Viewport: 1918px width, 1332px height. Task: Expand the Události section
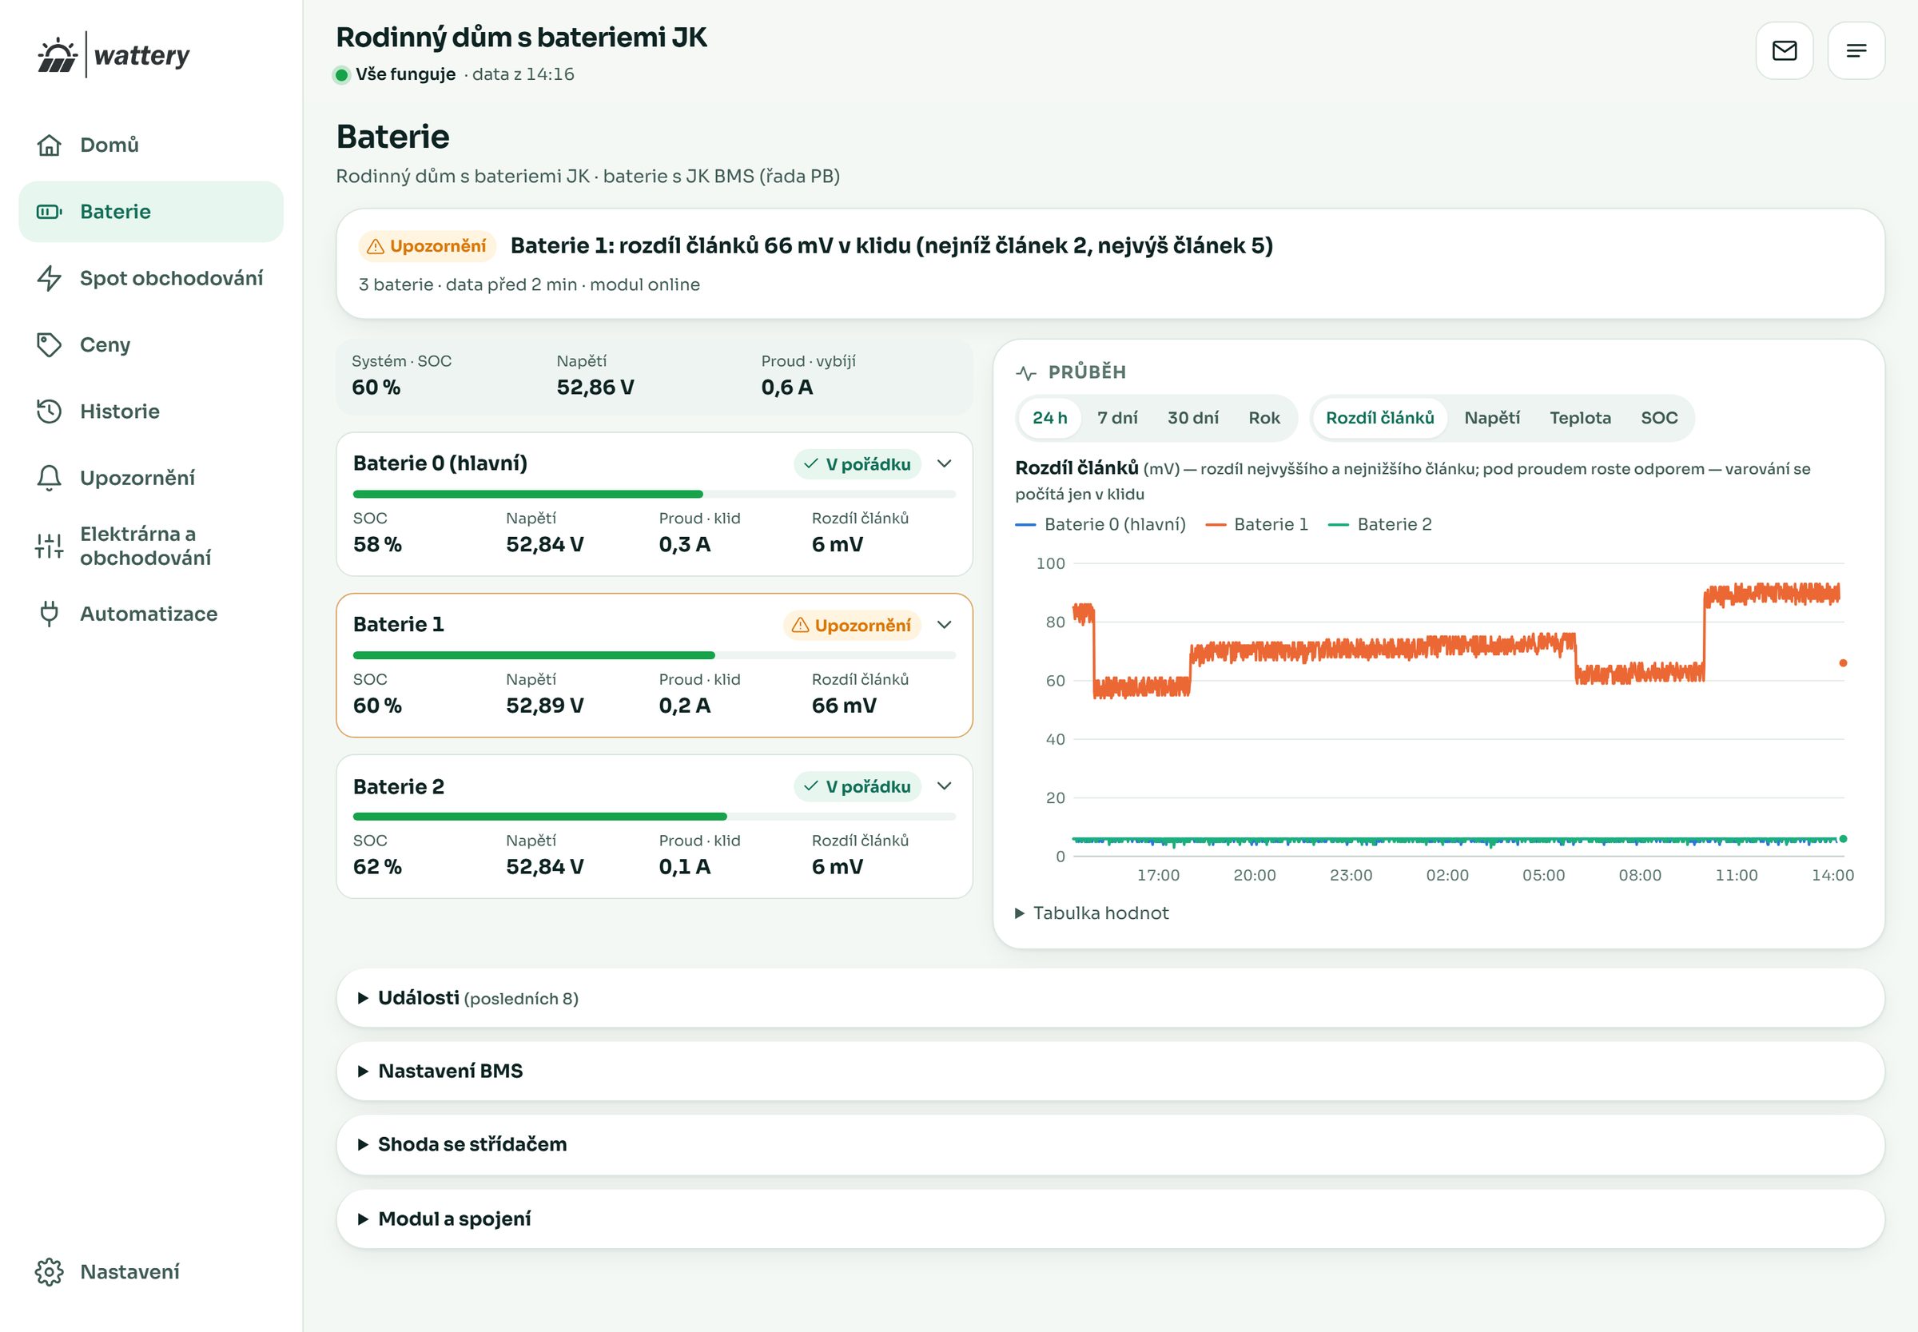[1110, 998]
